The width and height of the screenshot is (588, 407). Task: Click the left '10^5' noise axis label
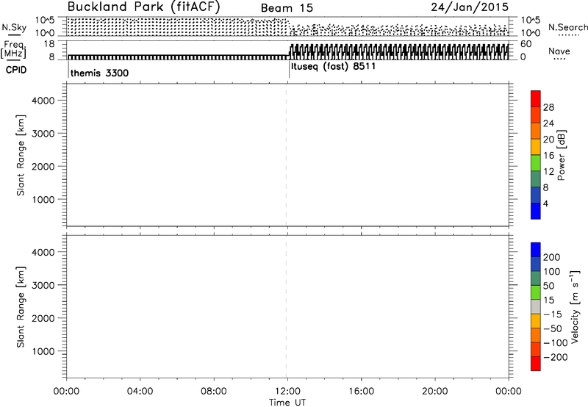[x=46, y=20]
